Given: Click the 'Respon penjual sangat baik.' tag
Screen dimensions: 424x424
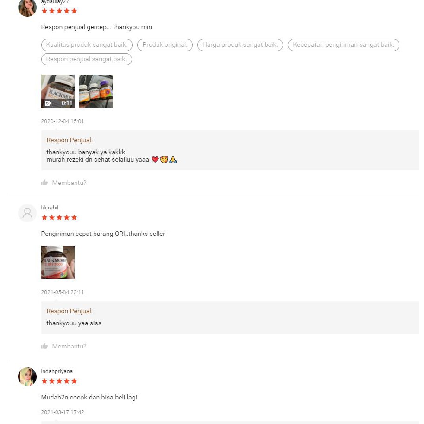Looking at the screenshot, I should coord(87,59).
